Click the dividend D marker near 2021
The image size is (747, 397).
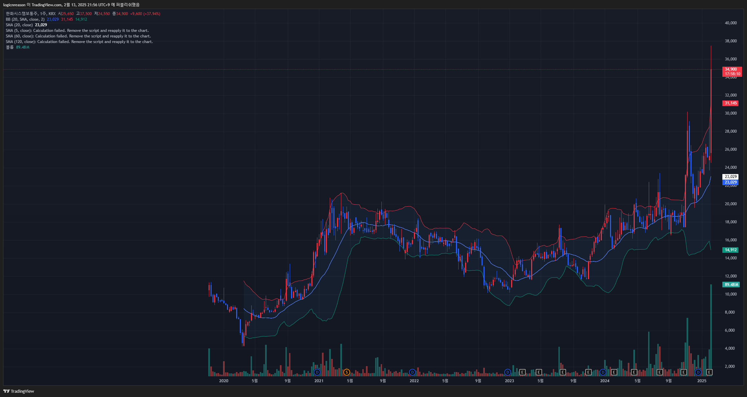317,372
